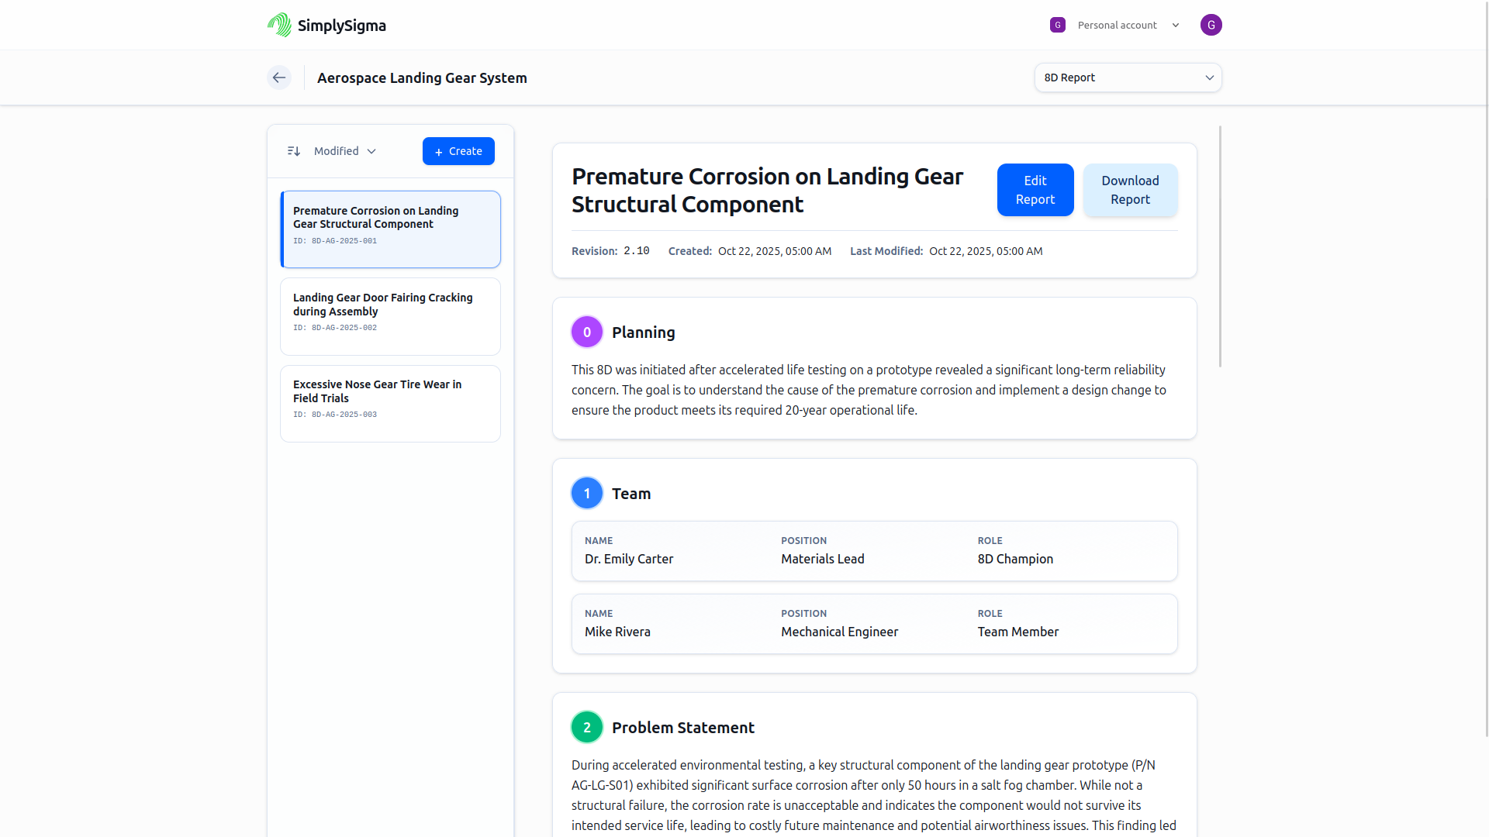Screen dimensions: 1489x837
Task: Select the Excessive Nose Gear Tire Wear report
Action: pos(390,403)
